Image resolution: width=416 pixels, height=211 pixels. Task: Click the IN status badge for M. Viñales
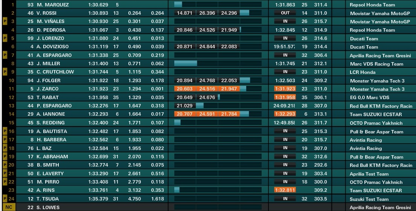pos(285,21)
